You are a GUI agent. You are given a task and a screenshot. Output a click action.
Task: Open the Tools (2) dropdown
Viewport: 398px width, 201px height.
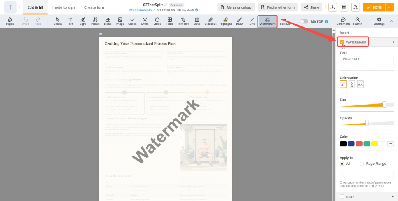(x=284, y=21)
